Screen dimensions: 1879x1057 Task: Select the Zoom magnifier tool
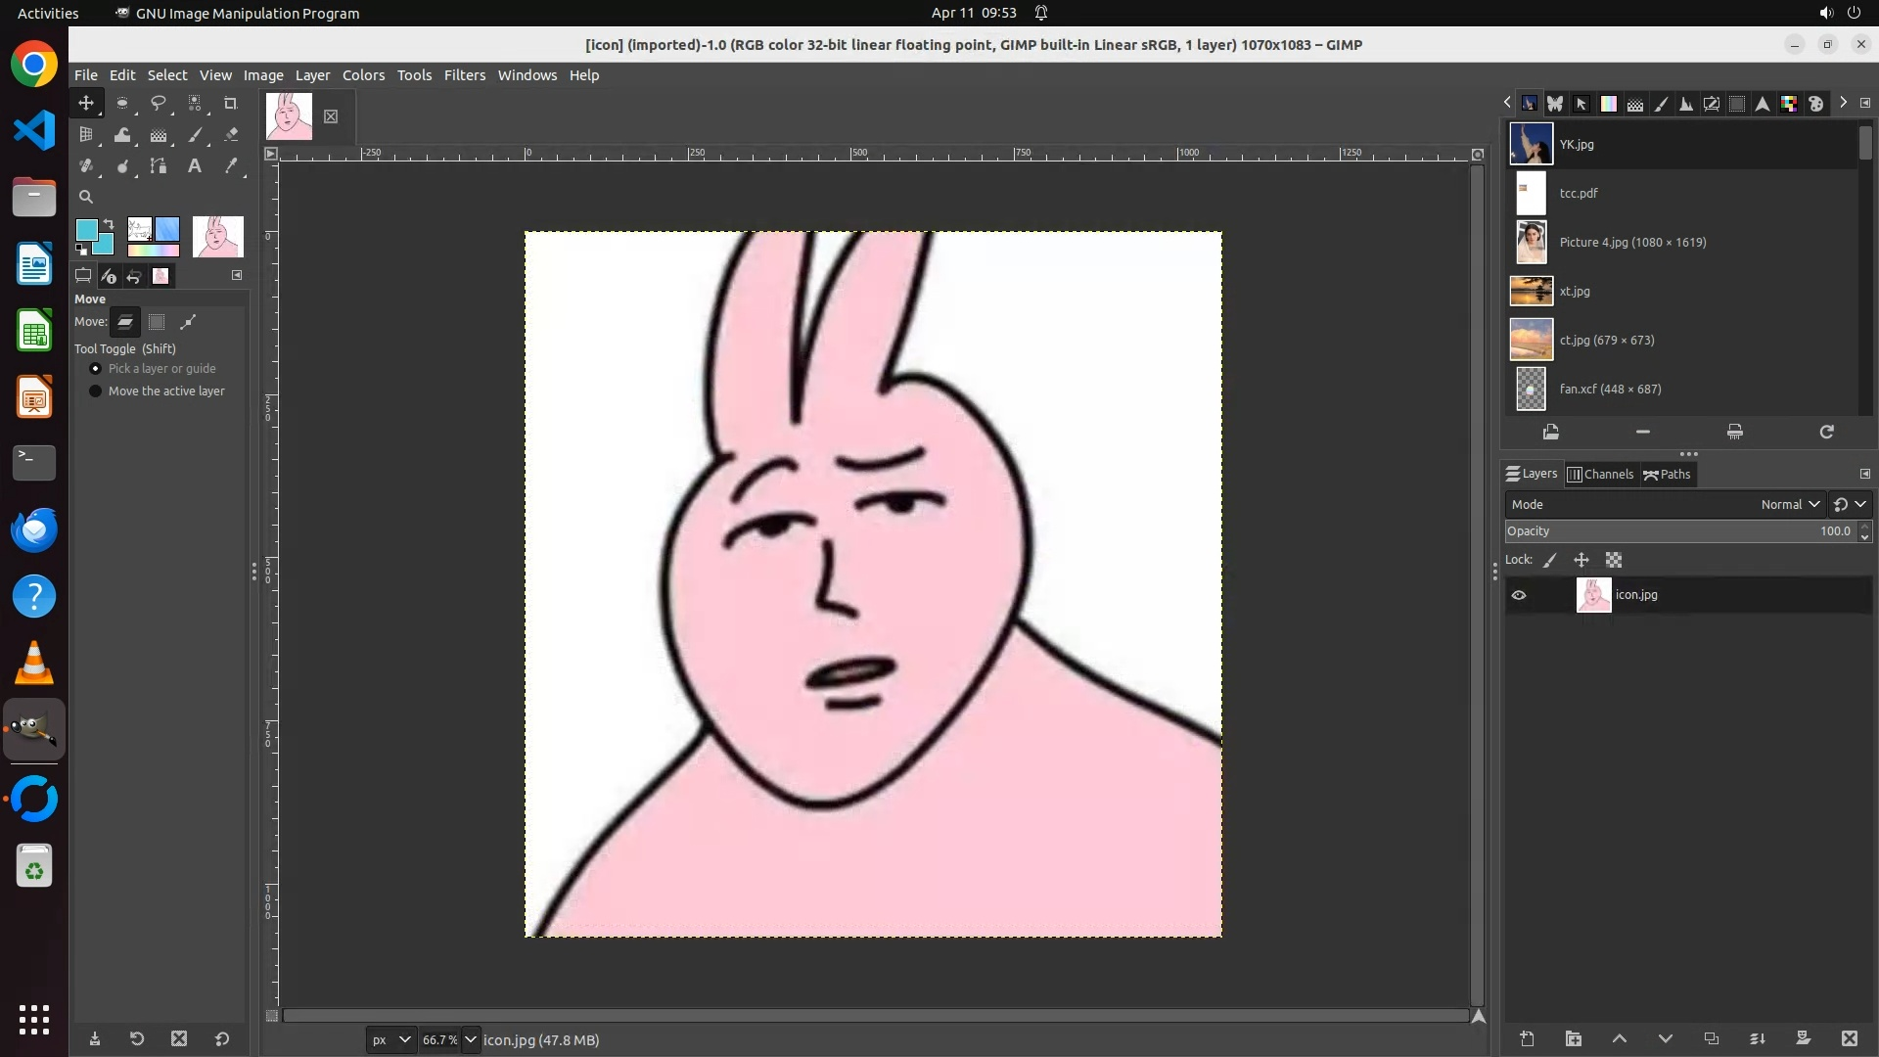click(x=86, y=198)
